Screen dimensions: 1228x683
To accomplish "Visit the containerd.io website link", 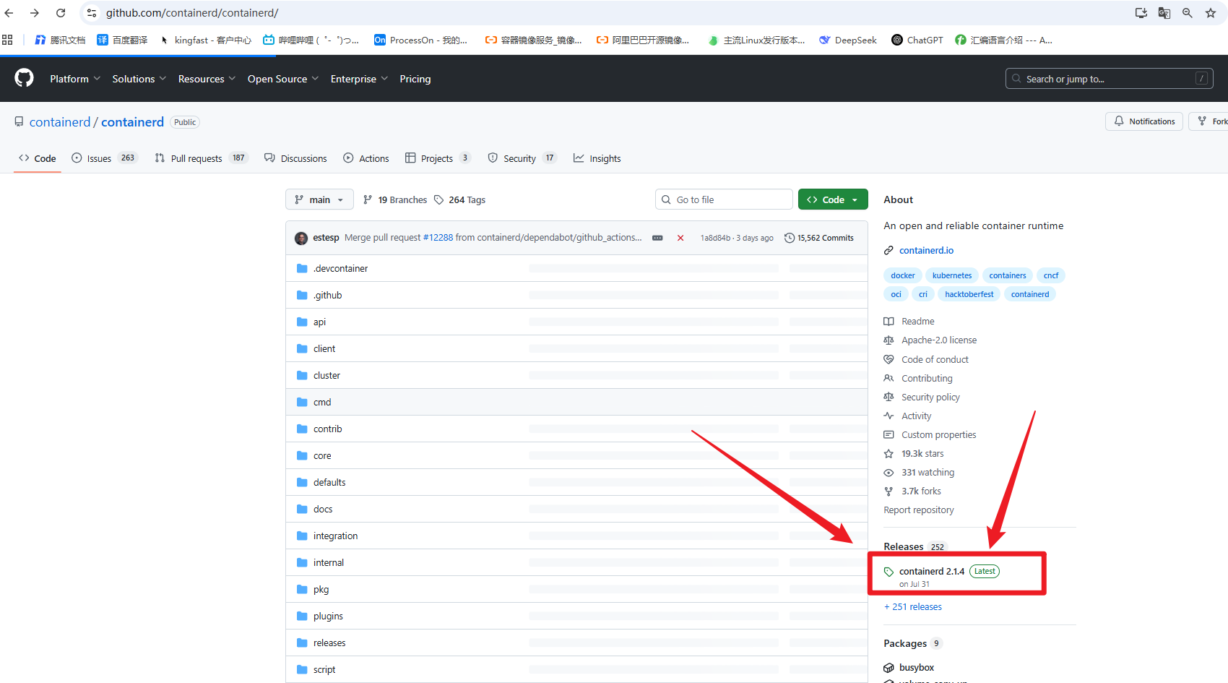I will click(926, 250).
